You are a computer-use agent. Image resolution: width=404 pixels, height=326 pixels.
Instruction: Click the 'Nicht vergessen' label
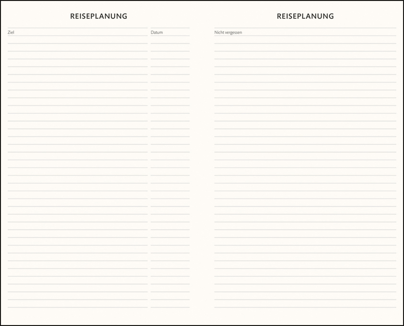point(228,33)
